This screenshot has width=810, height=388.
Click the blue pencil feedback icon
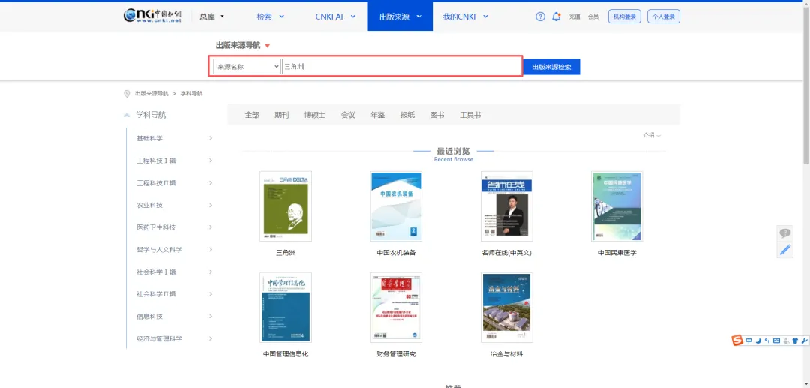[x=785, y=250]
